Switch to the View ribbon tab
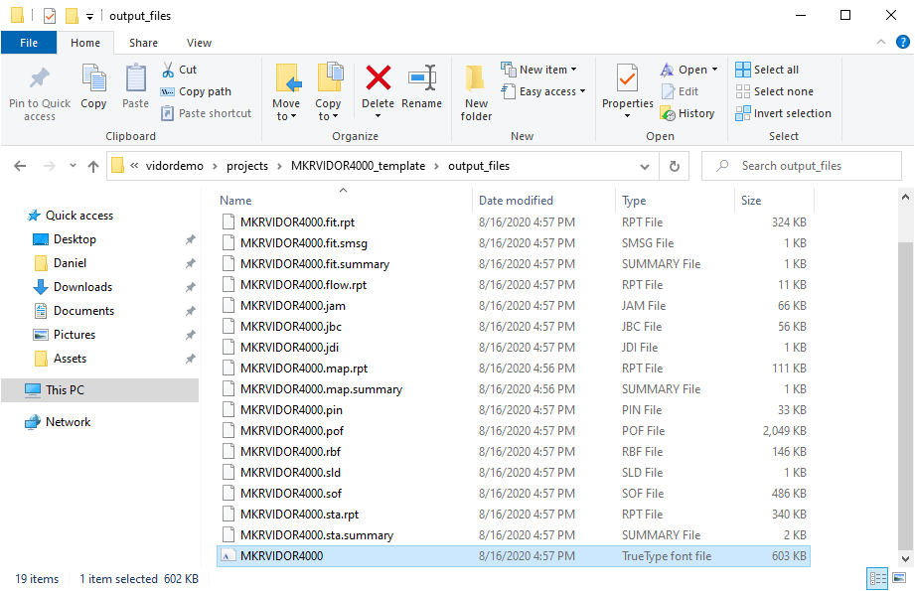The image size is (915, 591). (199, 43)
